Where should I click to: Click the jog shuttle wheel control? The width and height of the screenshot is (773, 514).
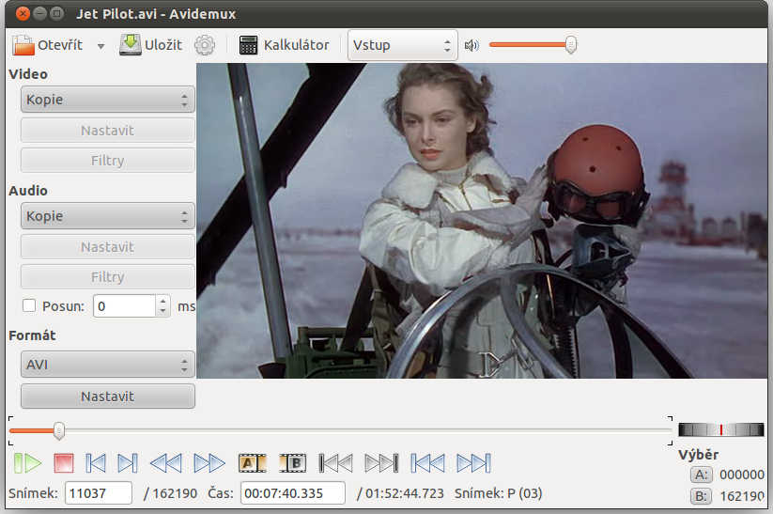[x=720, y=429]
